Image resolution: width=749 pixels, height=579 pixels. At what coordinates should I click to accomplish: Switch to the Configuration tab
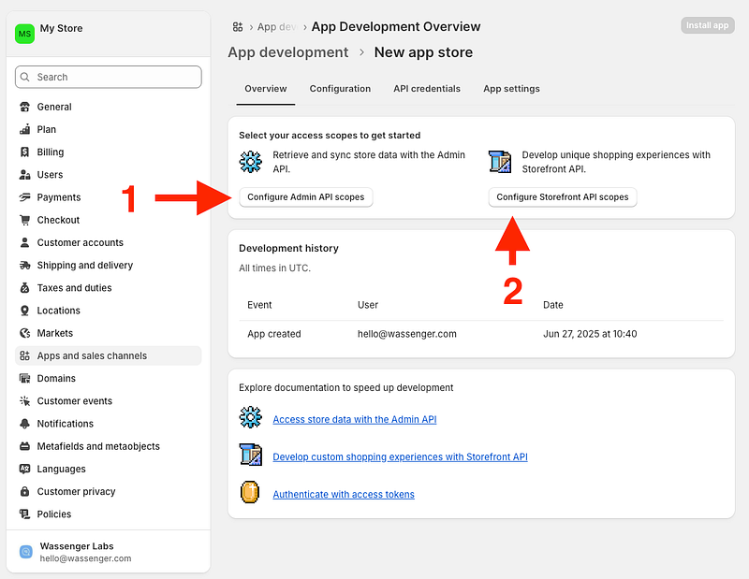click(x=340, y=89)
